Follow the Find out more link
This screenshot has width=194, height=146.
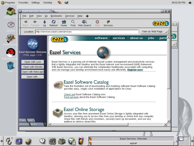pos(71,97)
